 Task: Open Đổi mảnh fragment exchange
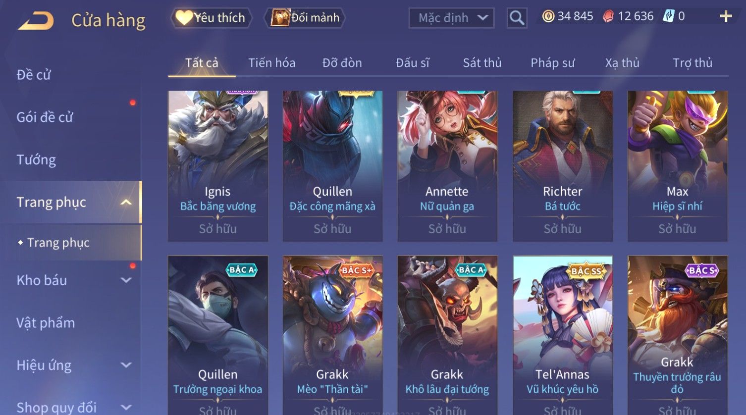click(x=306, y=18)
